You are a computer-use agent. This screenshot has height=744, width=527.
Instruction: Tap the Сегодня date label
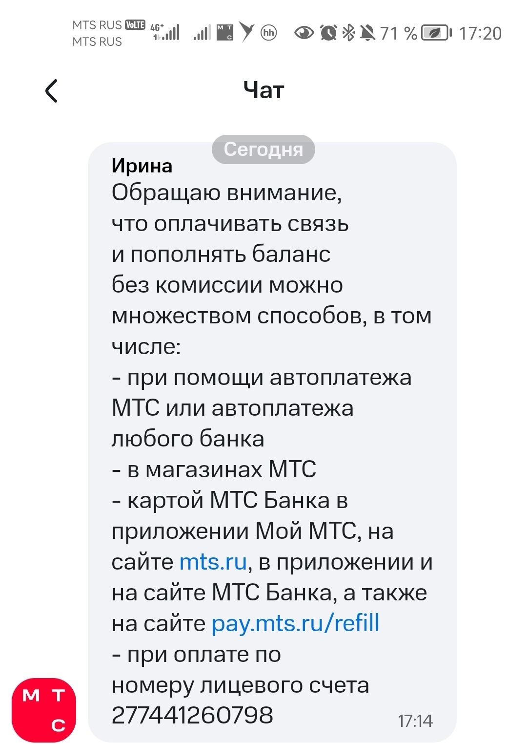click(263, 149)
